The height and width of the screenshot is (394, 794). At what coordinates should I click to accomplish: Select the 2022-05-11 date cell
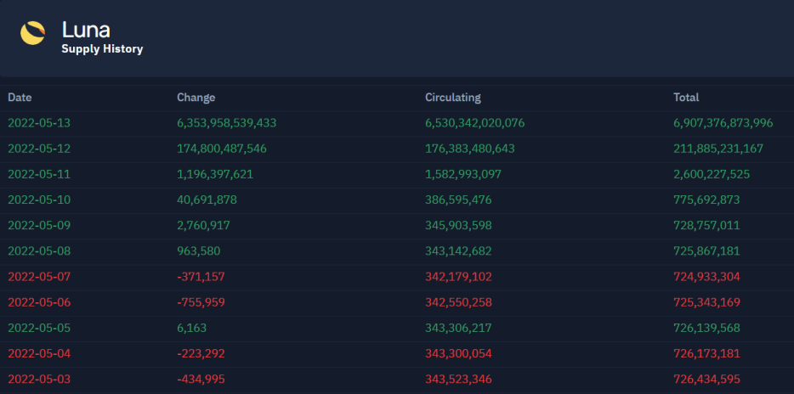pos(39,174)
